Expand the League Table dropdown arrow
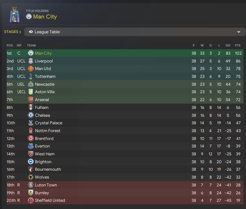Viewport: 246px width, 209px height. [x=239, y=32]
